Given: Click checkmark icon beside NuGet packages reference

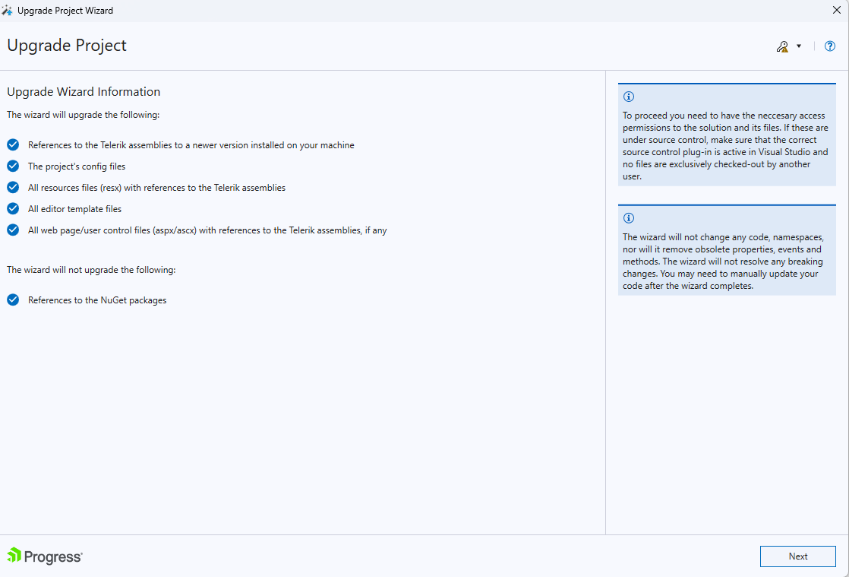Looking at the screenshot, I should (x=13, y=300).
